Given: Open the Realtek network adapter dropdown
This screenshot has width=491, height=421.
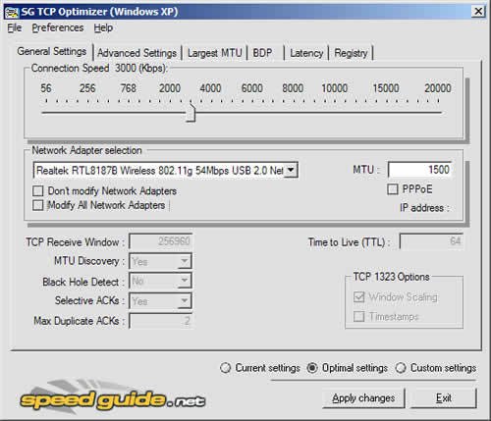Looking at the screenshot, I should coord(291,170).
